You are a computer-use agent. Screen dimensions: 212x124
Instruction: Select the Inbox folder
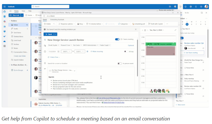[x=18, y=25]
